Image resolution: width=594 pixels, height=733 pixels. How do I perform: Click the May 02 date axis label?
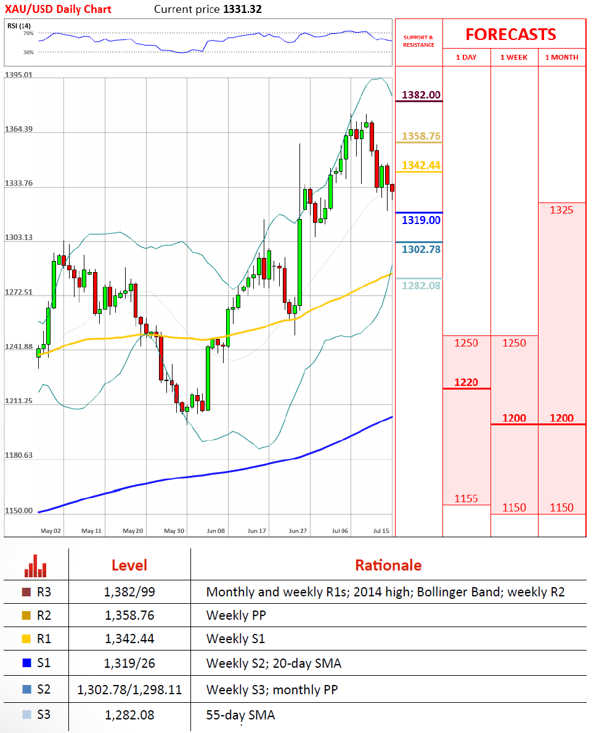pyautogui.click(x=51, y=531)
